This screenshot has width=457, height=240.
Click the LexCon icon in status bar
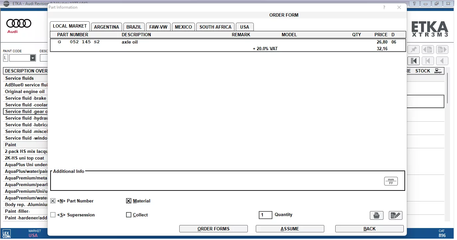coord(6,233)
